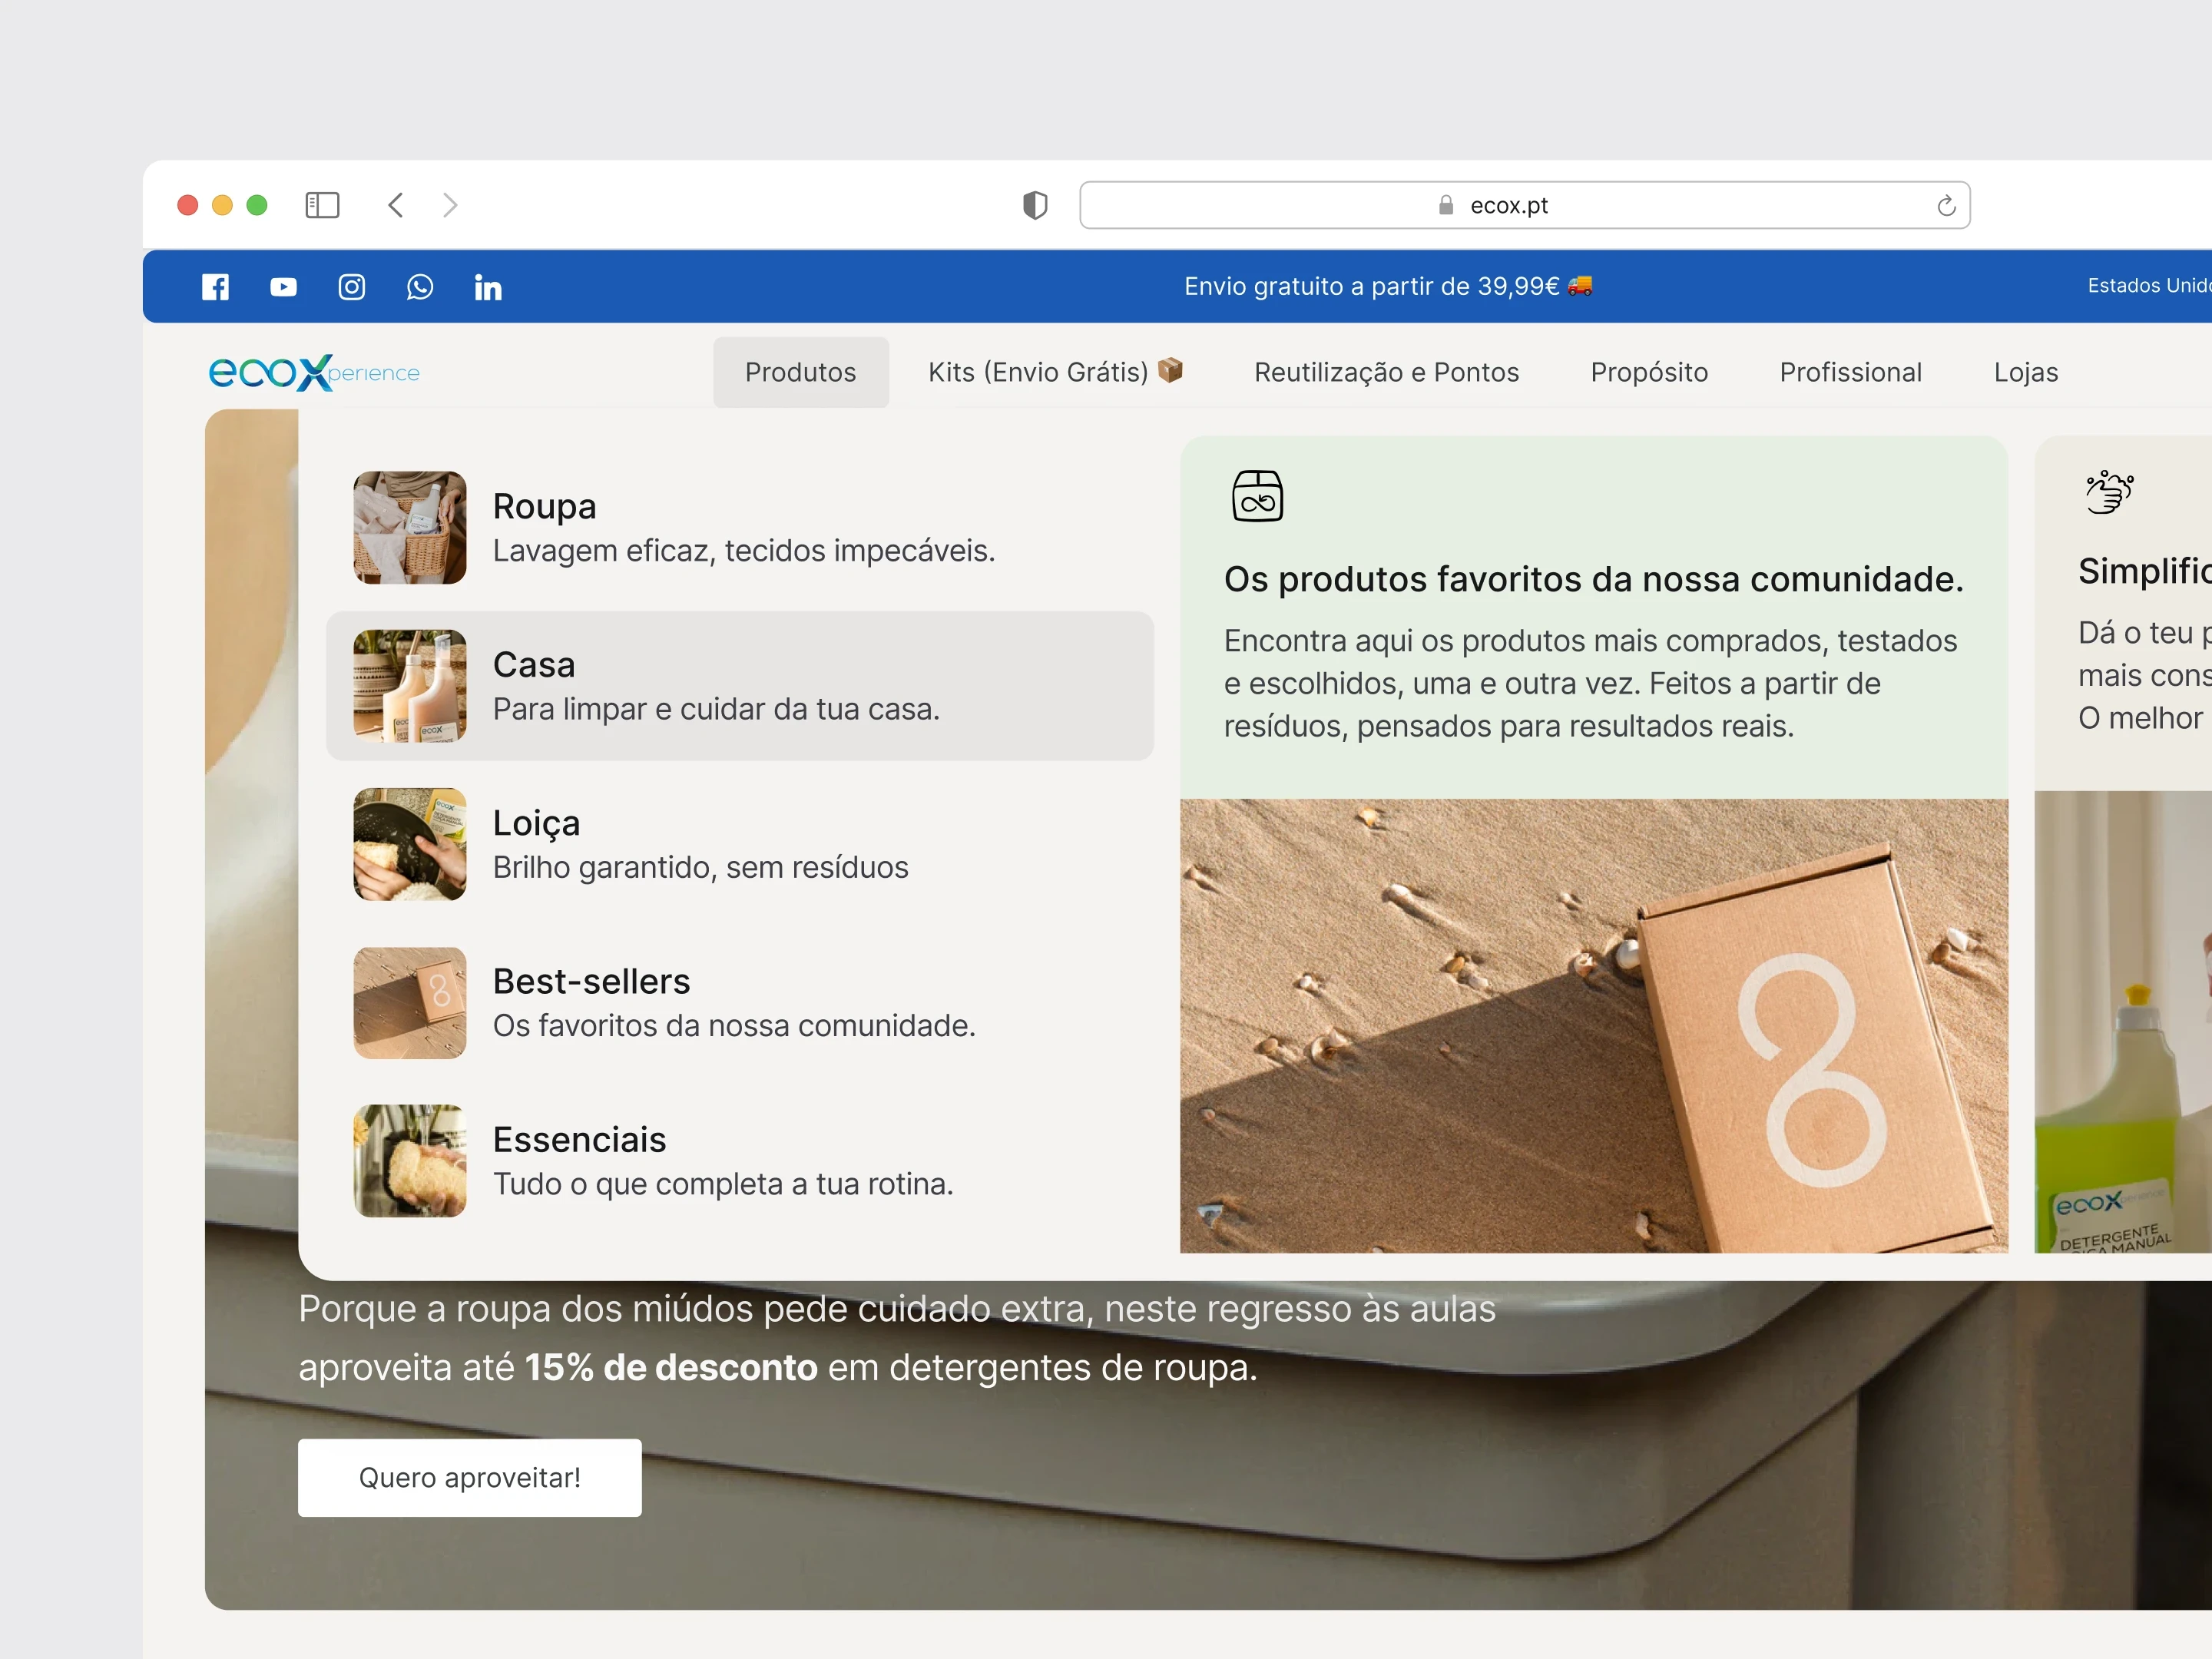Open the Instagram social icon
The image size is (2212, 1659).
click(x=351, y=287)
